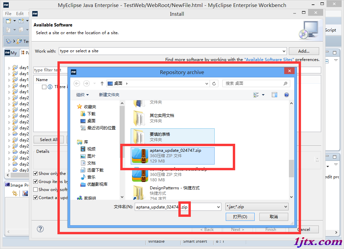Click the file list scrollbar up arrow

(291, 103)
